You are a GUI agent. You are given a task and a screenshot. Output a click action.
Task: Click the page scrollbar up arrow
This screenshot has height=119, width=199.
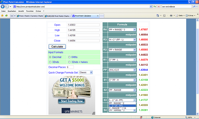(x=197, y=20)
